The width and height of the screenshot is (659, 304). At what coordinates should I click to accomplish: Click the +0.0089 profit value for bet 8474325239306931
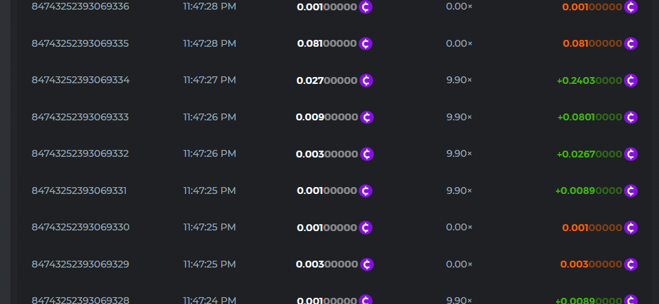[588, 191]
